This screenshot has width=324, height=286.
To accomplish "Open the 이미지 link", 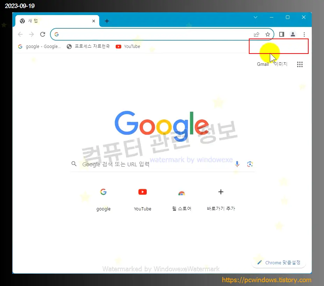I will pyautogui.click(x=281, y=64).
